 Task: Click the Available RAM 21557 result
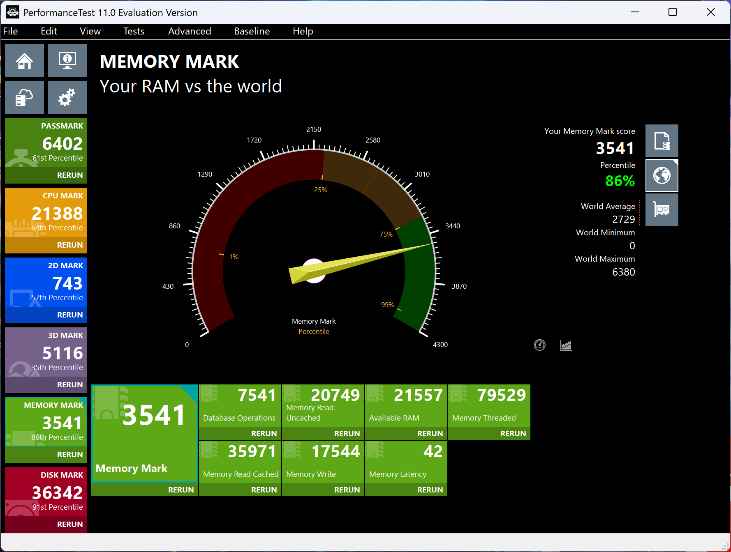click(x=406, y=405)
